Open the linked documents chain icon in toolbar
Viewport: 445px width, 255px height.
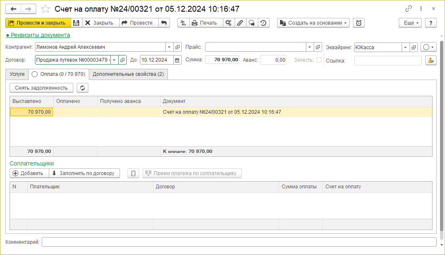click(240, 23)
